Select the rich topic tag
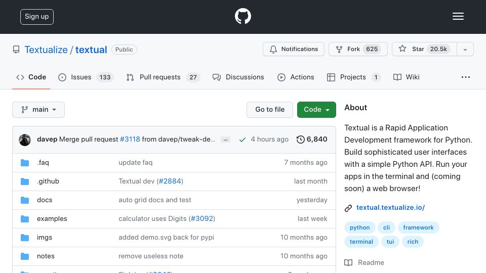 coord(413,242)
